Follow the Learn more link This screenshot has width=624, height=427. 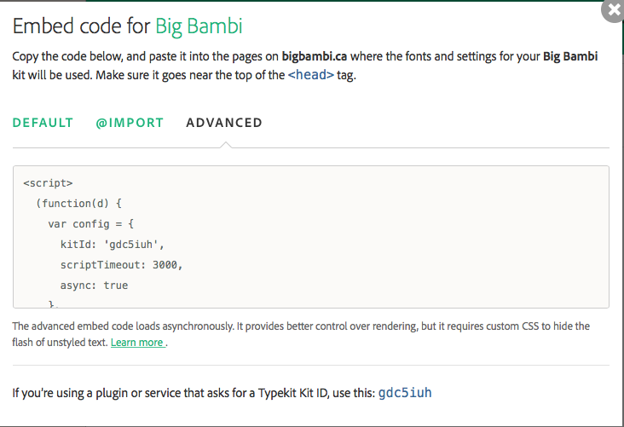136,343
